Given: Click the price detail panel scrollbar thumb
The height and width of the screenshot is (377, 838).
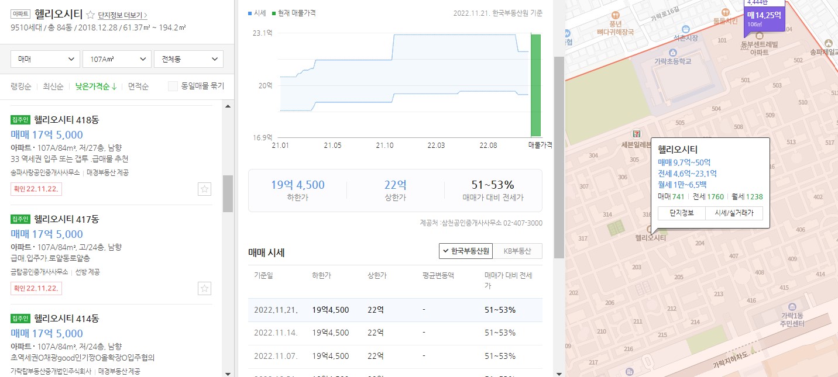Looking at the screenshot, I should click(x=559, y=158).
